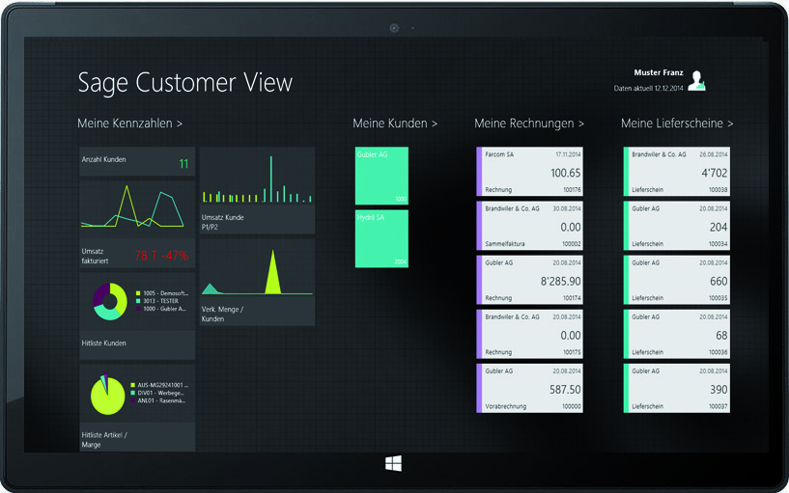Image resolution: width=789 pixels, height=493 pixels.
Task: Click the 3013 - TESTER legend swatch
Action: coord(138,301)
